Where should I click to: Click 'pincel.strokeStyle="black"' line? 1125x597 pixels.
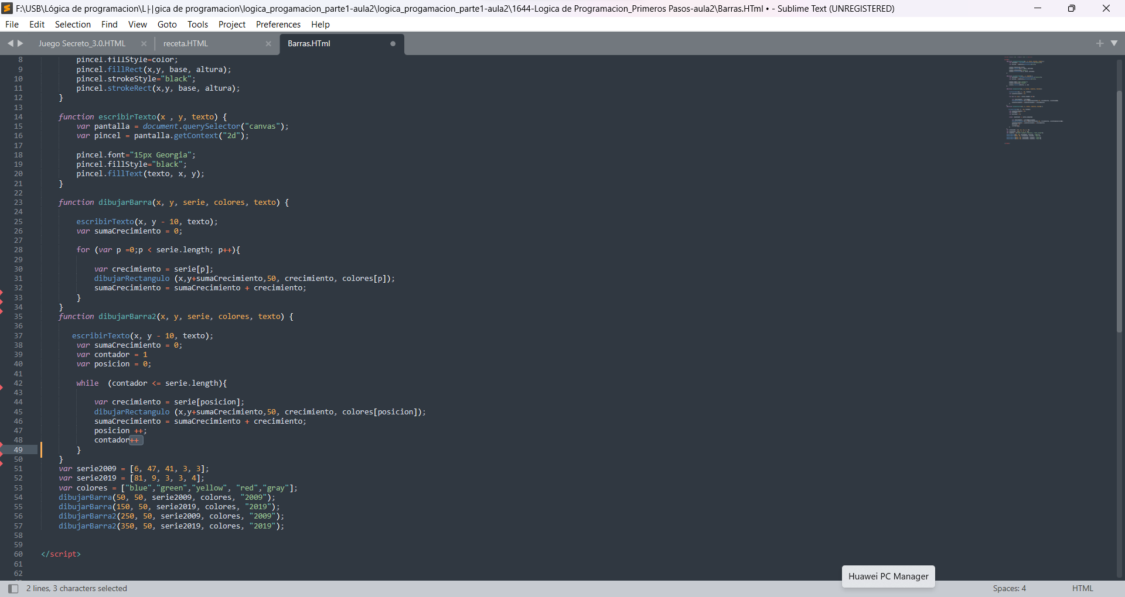click(136, 79)
